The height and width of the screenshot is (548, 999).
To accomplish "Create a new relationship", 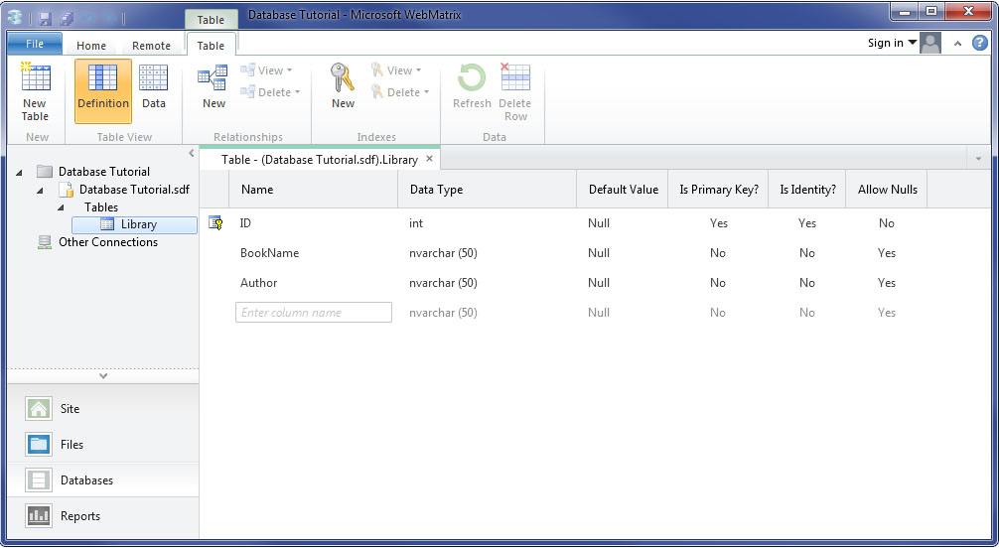I will coord(214,87).
